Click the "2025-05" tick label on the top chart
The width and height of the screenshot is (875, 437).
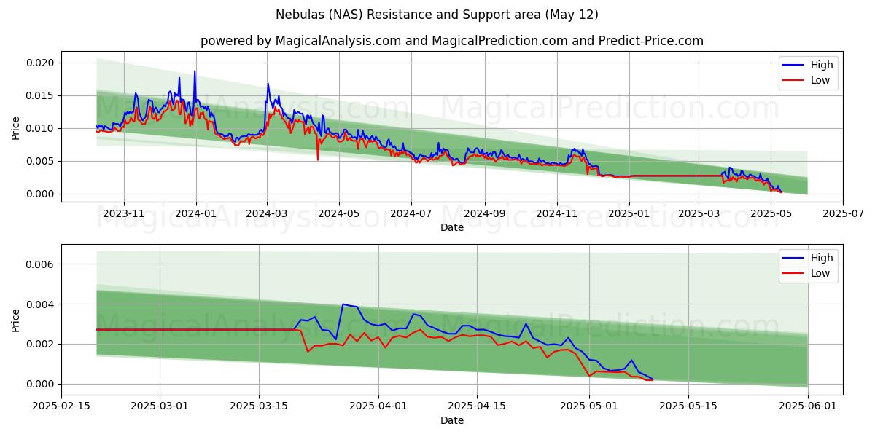pyautogui.click(x=770, y=213)
